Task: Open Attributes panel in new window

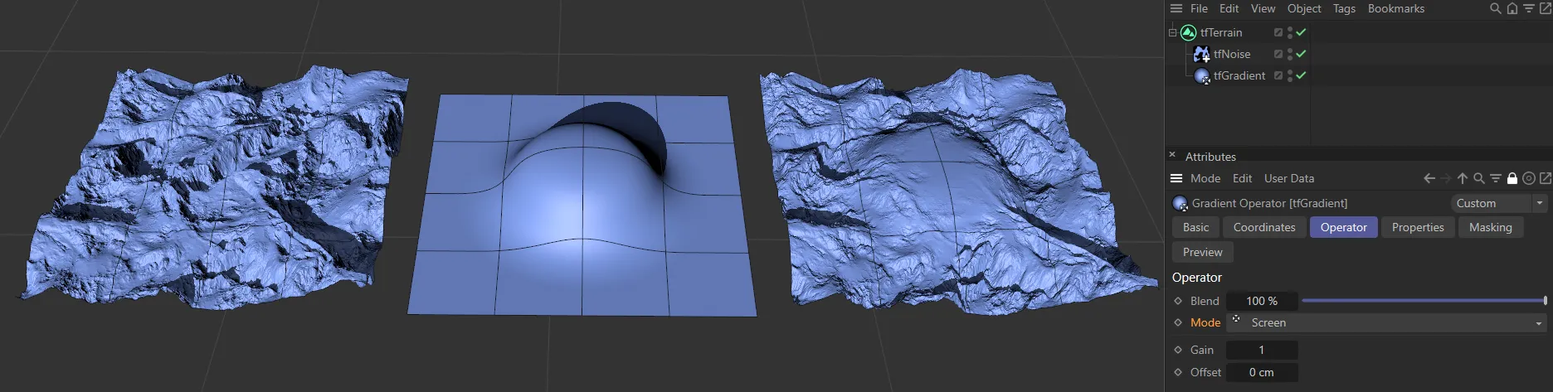Action: [1544, 178]
